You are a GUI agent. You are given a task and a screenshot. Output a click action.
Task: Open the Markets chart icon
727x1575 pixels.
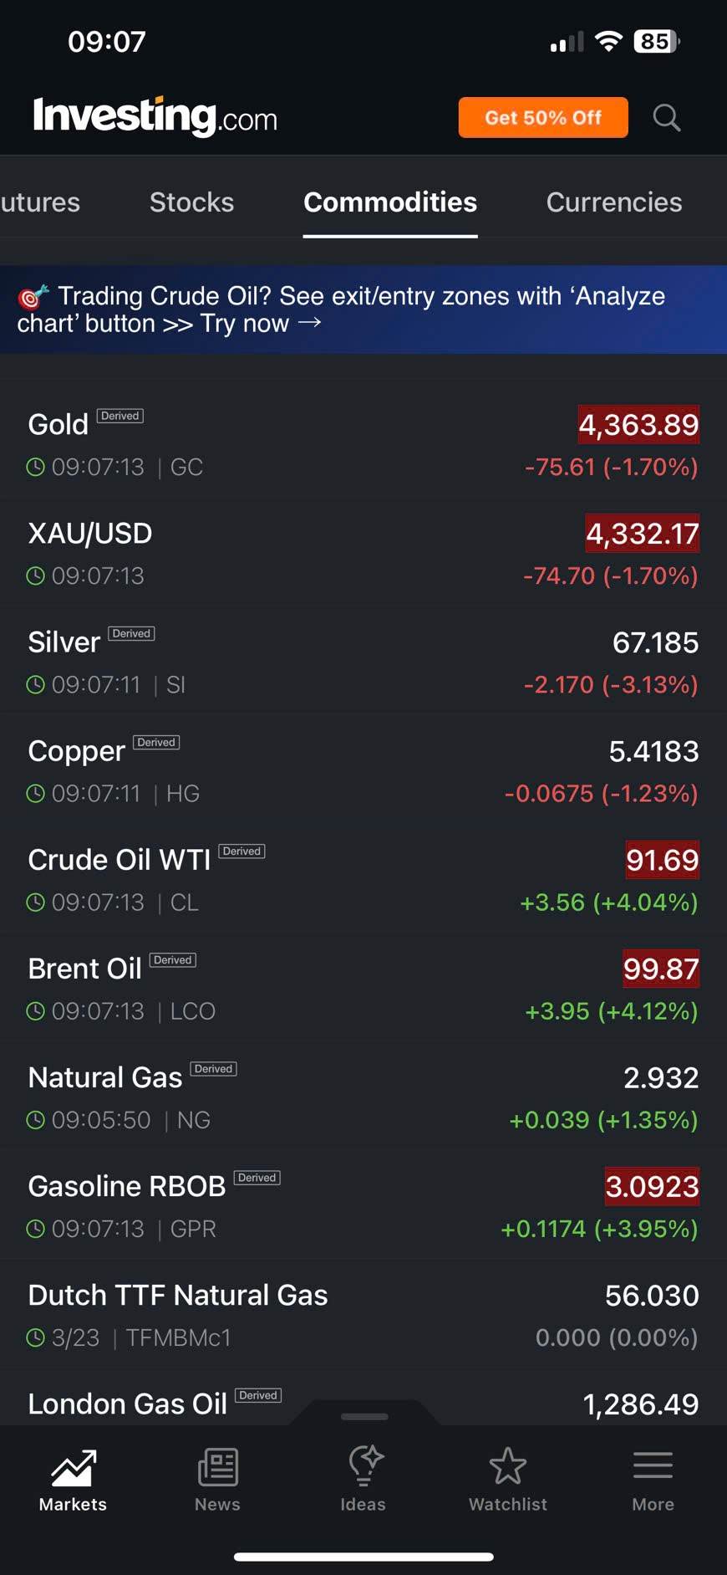(x=73, y=1468)
